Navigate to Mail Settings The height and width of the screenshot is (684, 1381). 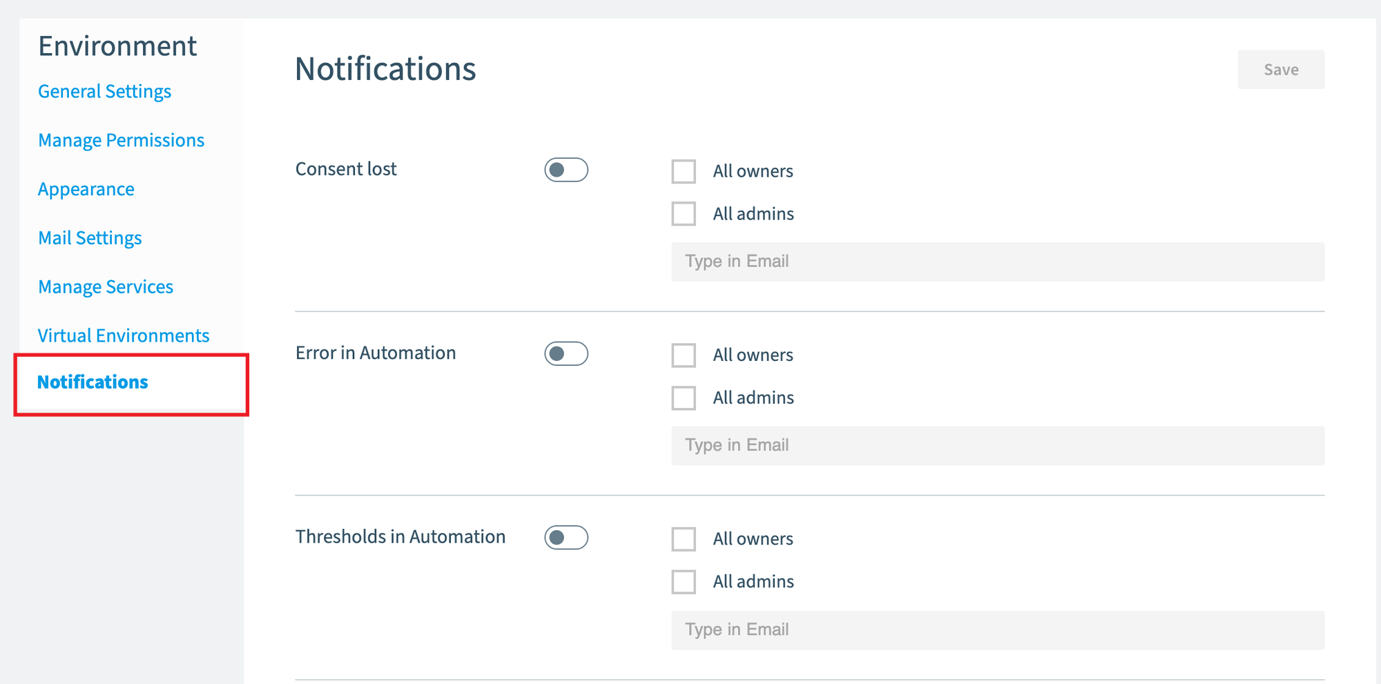[x=90, y=238]
